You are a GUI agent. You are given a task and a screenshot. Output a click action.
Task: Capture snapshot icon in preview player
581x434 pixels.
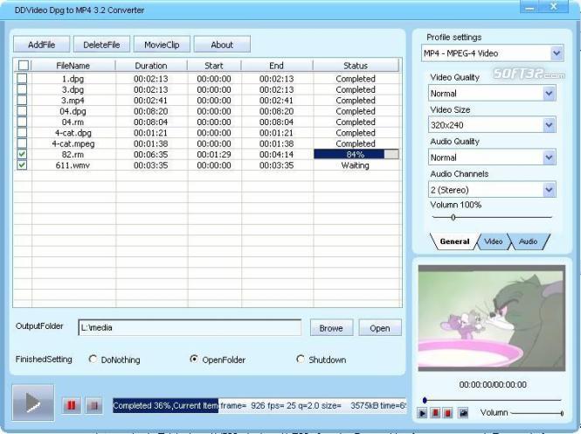point(463,412)
